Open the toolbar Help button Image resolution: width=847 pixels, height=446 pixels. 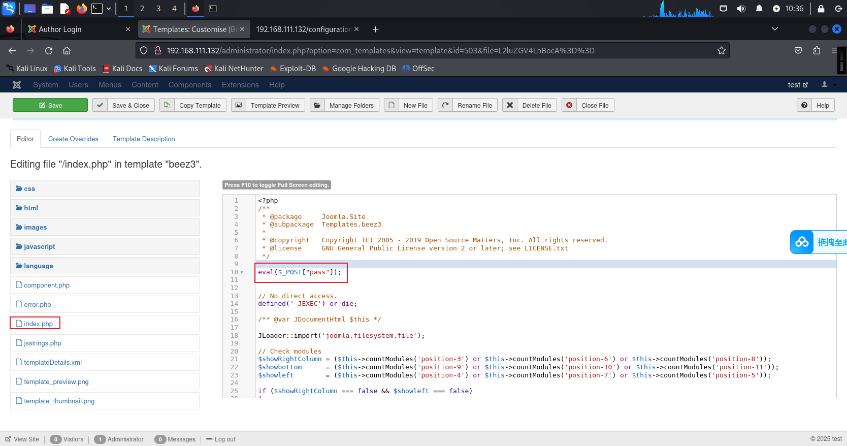click(x=816, y=105)
